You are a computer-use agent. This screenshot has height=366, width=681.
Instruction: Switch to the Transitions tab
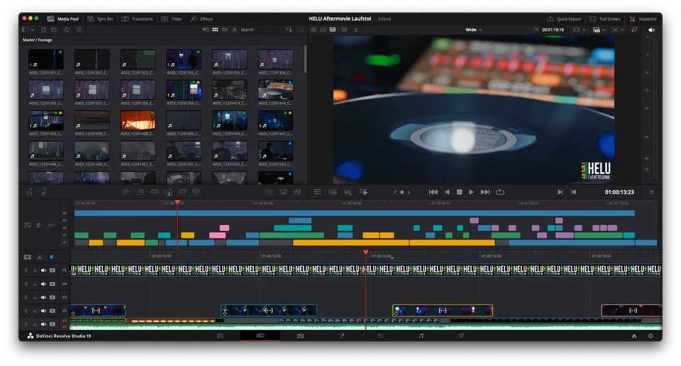[x=137, y=18]
